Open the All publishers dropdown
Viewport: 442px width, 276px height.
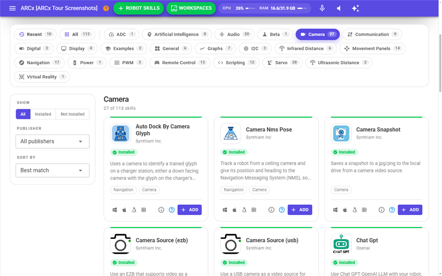pyautogui.click(x=52, y=141)
